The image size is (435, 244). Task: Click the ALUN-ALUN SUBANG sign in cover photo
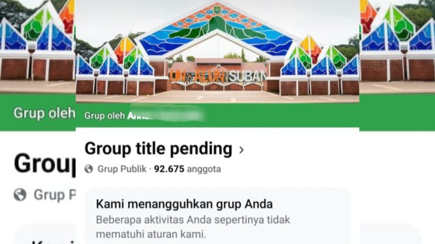click(x=217, y=76)
